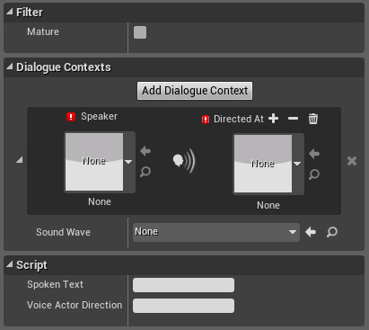Open the Directed At asset thumbnail

[263, 164]
